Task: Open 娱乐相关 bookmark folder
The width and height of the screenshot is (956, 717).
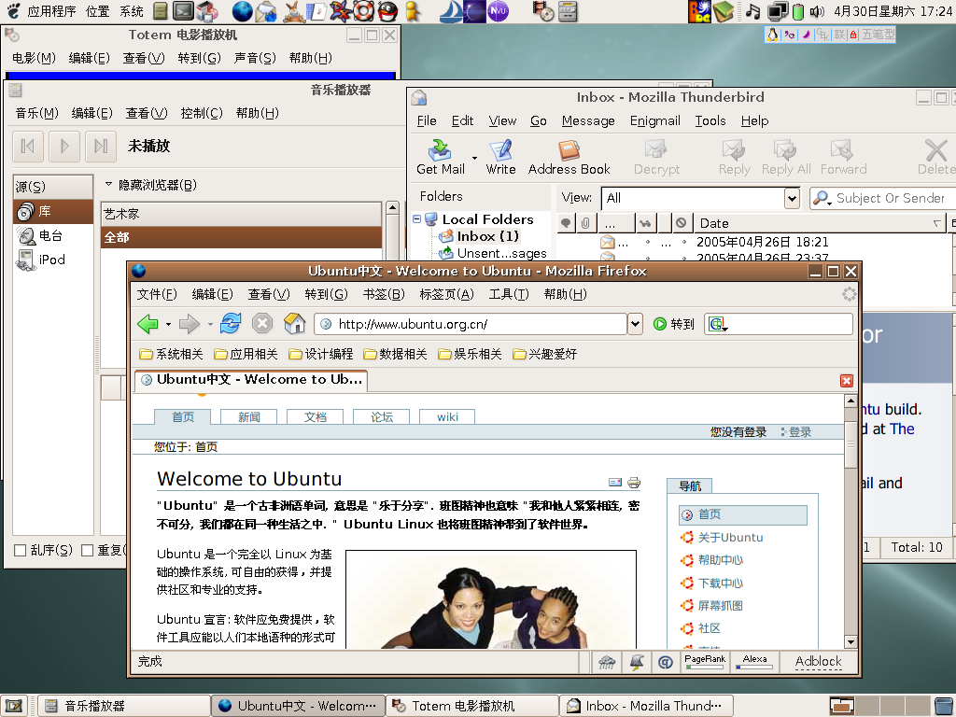Action: (470, 354)
